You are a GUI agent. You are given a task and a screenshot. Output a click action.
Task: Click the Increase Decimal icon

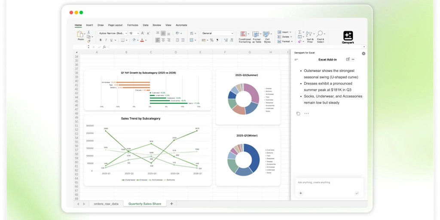(226, 40)
